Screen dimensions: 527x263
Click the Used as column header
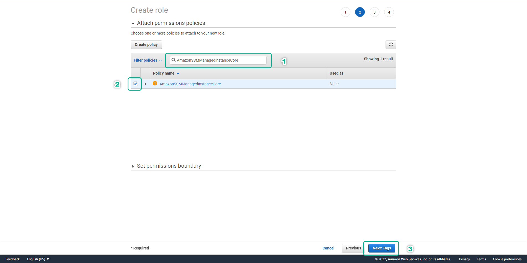point(336,73)
